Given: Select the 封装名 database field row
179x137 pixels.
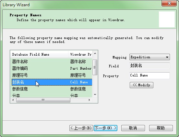Looking at the screenshot, I should point(52,82).
